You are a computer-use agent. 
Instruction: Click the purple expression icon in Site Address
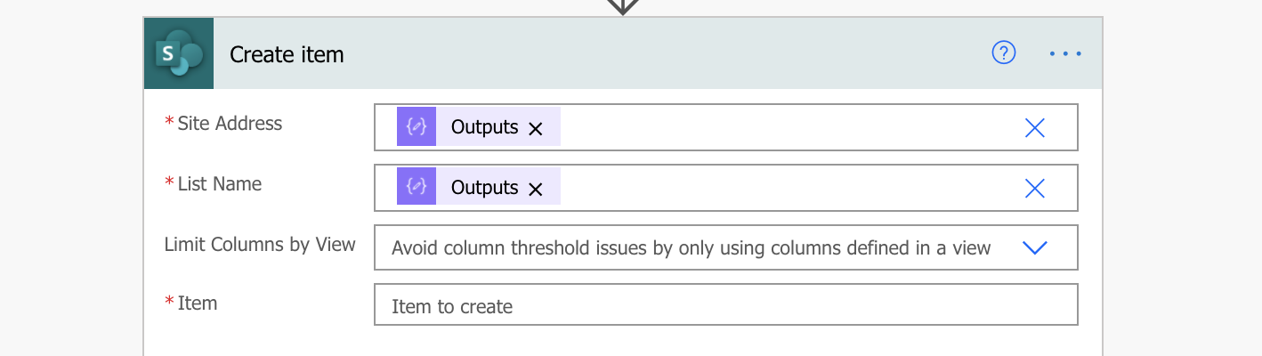click(417, 127)
